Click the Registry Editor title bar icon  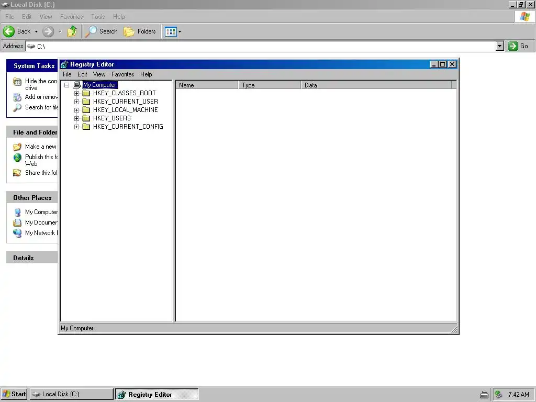point(64,64)
